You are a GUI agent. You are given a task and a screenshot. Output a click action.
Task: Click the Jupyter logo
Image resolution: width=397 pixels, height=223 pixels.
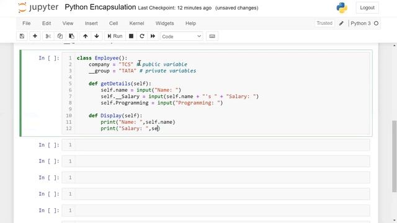pyautogui.click(x=38, y=7)
